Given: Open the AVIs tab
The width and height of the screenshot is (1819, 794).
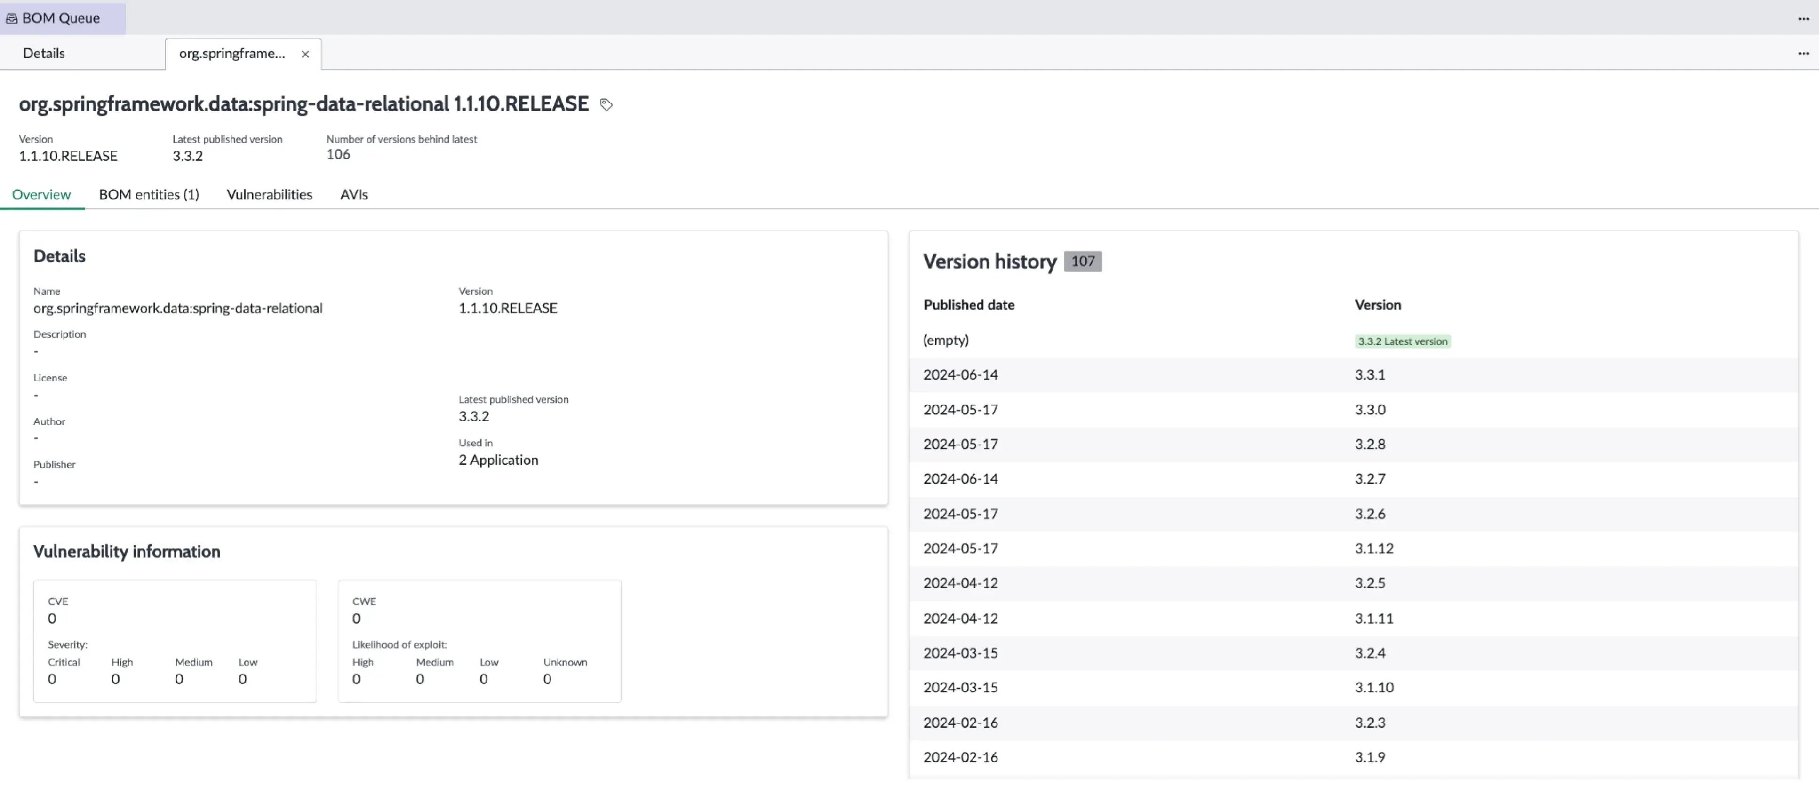Looking at the screenshot, I should (354, 195).
